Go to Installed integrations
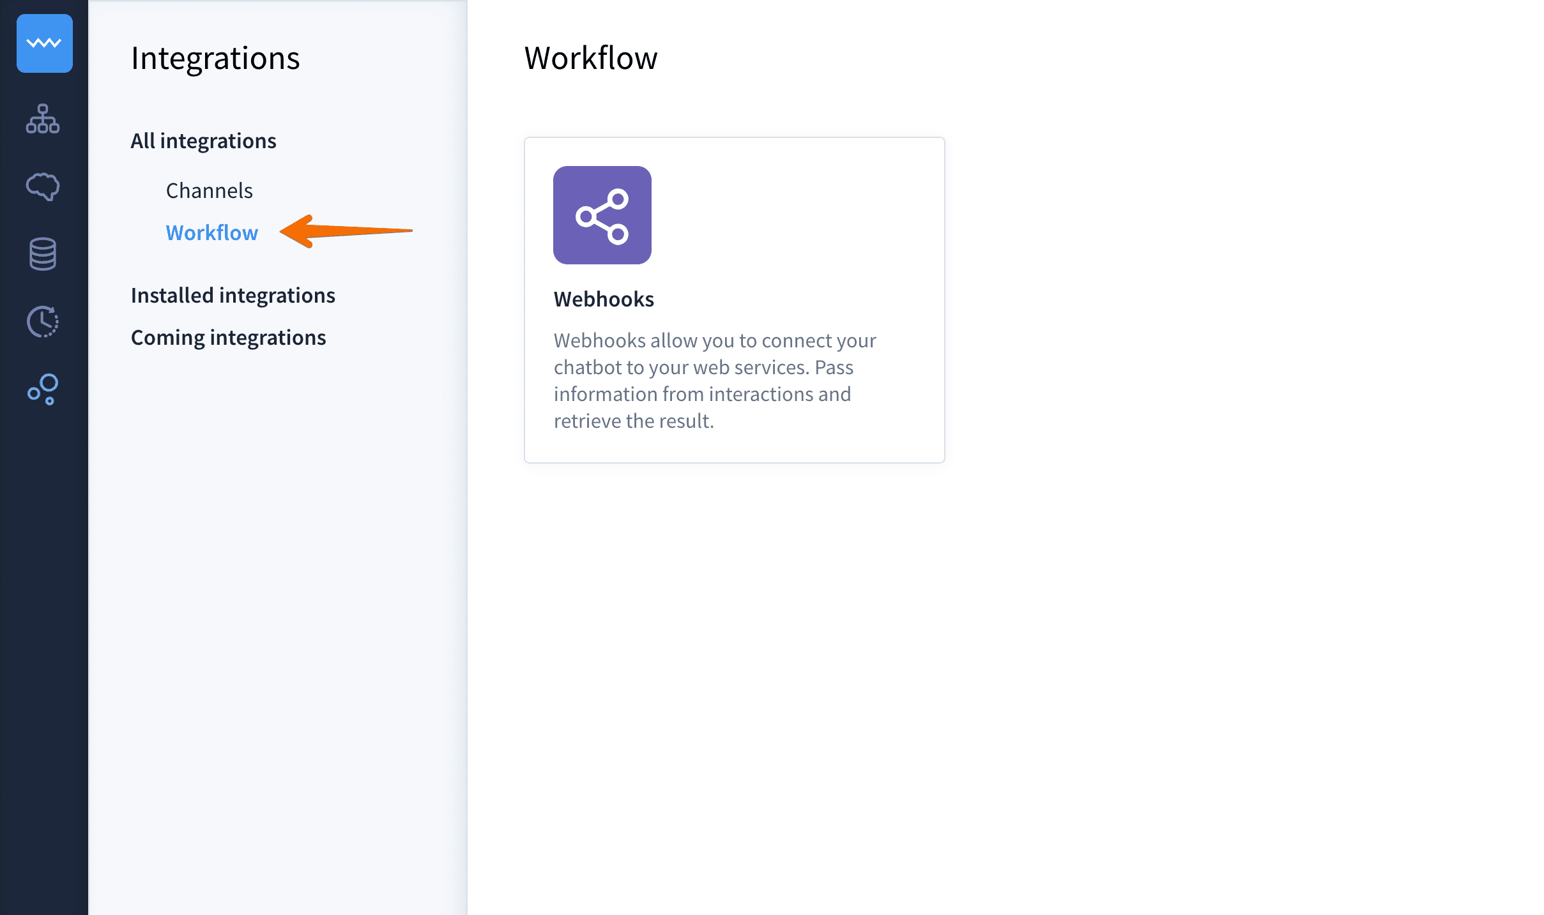1544x915 pixels. 233,295
